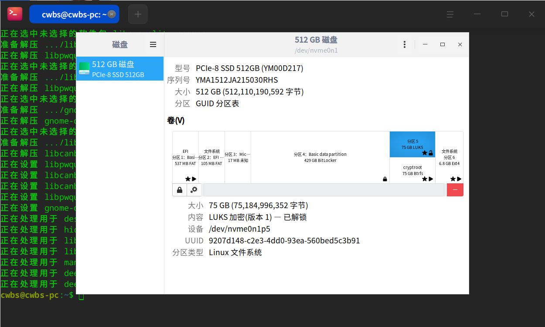This screenshot has width=545, height=327.
Task: Click the lock icon on BitLocker partition
Action: coord(385,179)
